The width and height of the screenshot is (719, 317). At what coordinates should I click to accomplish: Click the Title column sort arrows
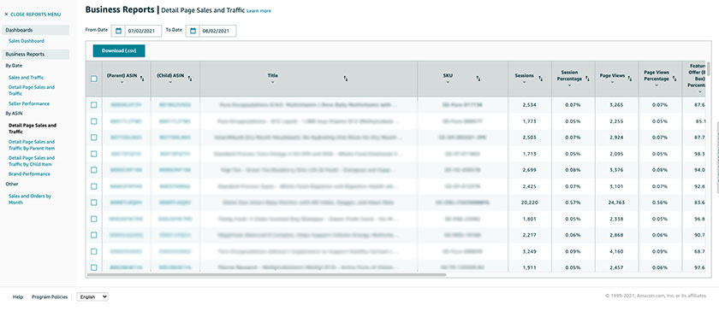(346, 79)
